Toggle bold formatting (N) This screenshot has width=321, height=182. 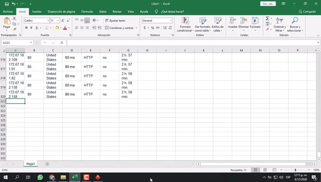(x=26, y=28)
